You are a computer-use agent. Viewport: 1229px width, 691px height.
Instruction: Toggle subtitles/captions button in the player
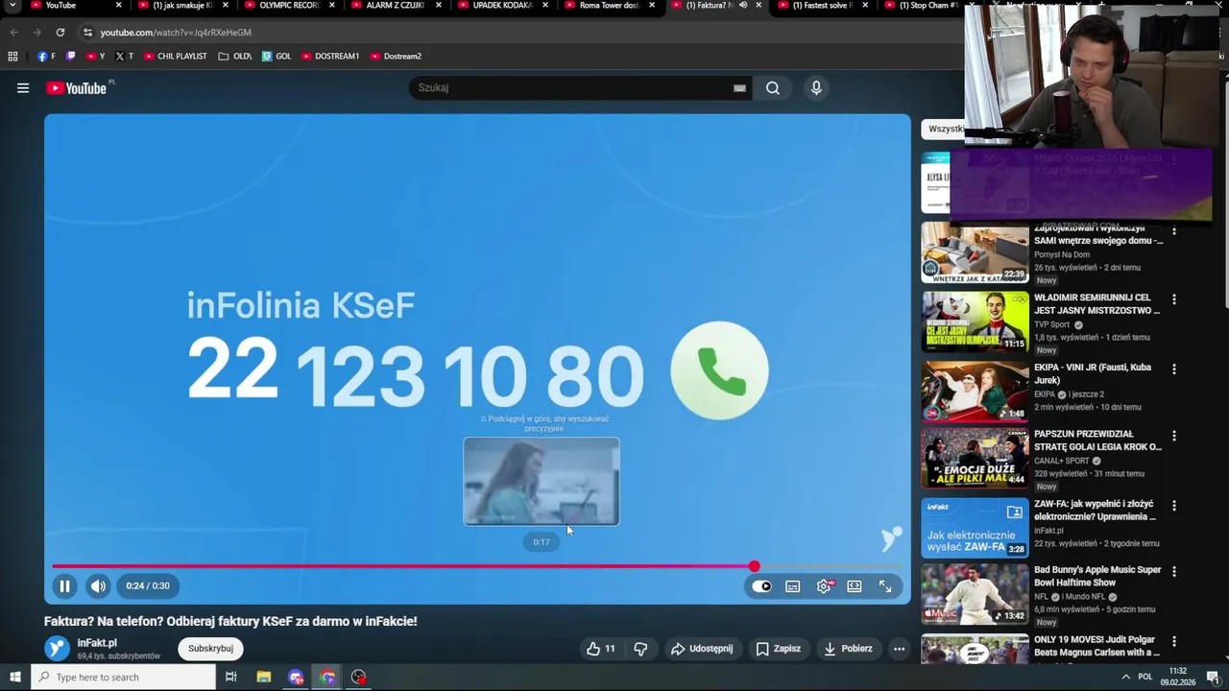click(793, 586)
